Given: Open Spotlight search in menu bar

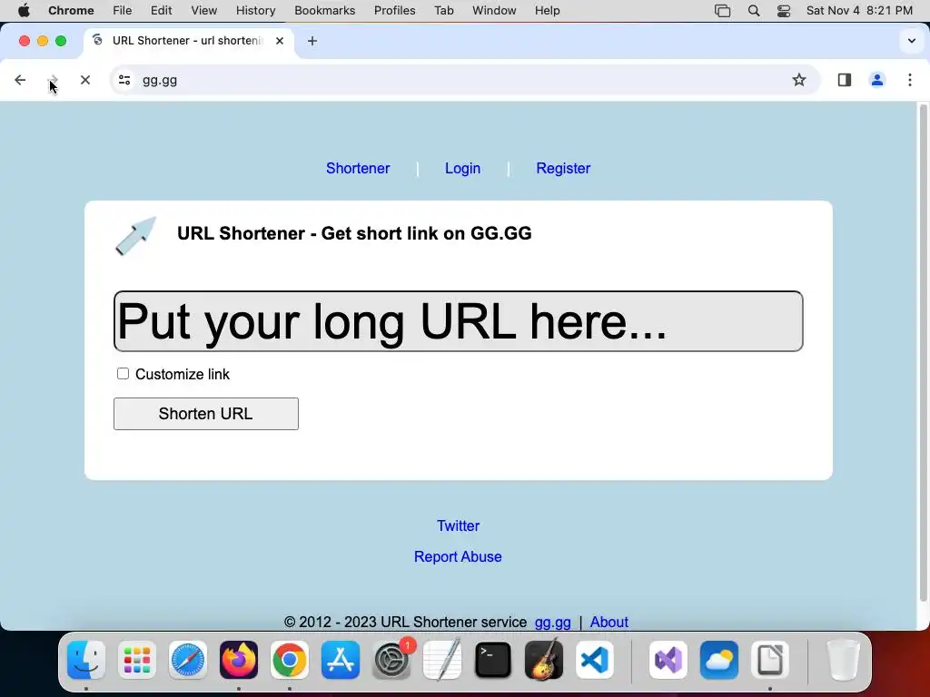Looking at the screenshot, I should pos(754,11).
